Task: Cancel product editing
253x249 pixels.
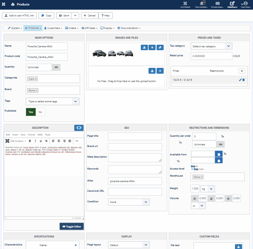Action: (90, 15)
